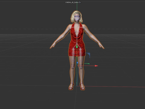Click the CINEMA_4D_Editor camera label
Screen dimensions: 145x109
(72, 2)
